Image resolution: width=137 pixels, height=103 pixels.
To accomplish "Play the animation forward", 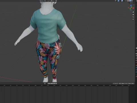I will tap(53, 84).
